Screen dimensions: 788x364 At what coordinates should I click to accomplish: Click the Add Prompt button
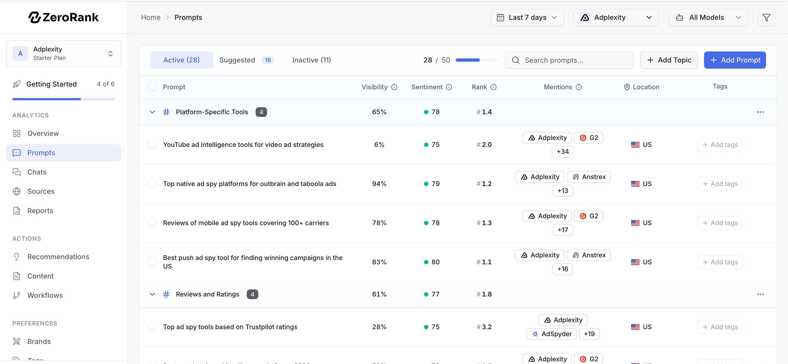[735, 60]
